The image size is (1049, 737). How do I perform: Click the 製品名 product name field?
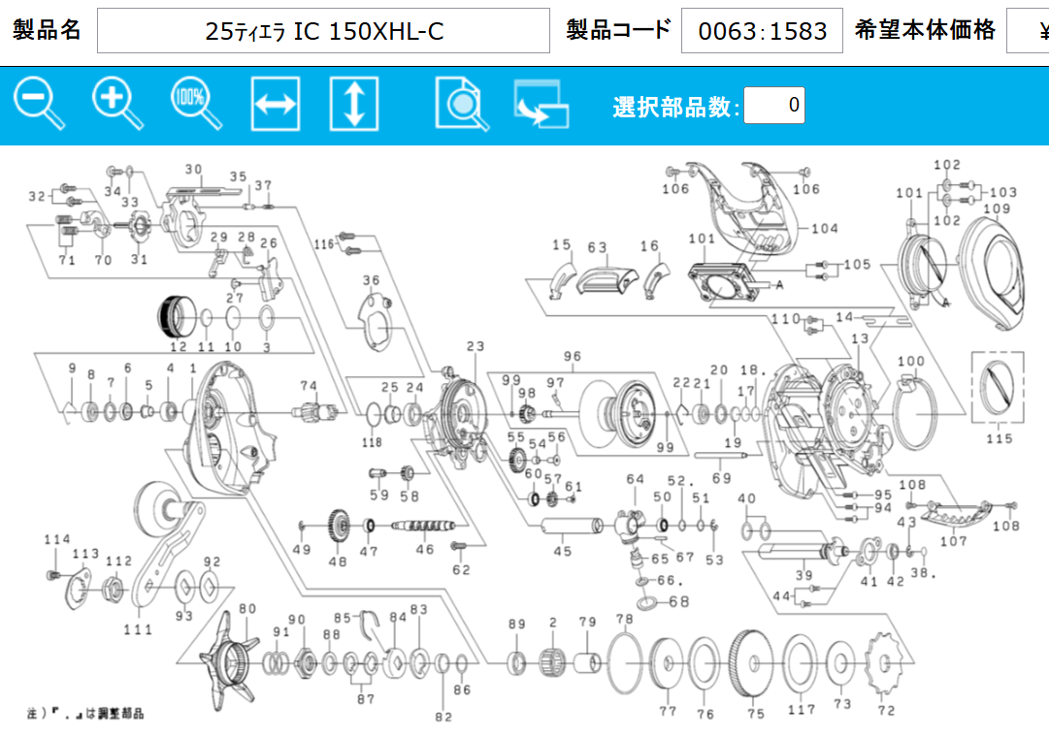tap(323, 31)
